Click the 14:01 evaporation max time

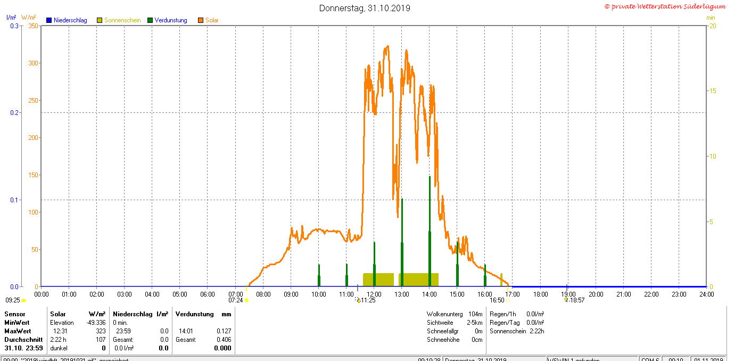click(x=185, y=331)
